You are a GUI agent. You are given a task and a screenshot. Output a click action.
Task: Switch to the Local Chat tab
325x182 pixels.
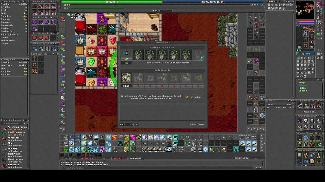pos(71,158)
